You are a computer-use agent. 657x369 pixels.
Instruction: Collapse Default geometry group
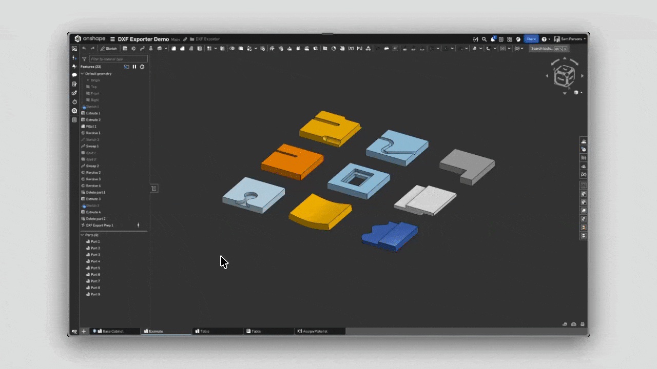click(82, 74)
